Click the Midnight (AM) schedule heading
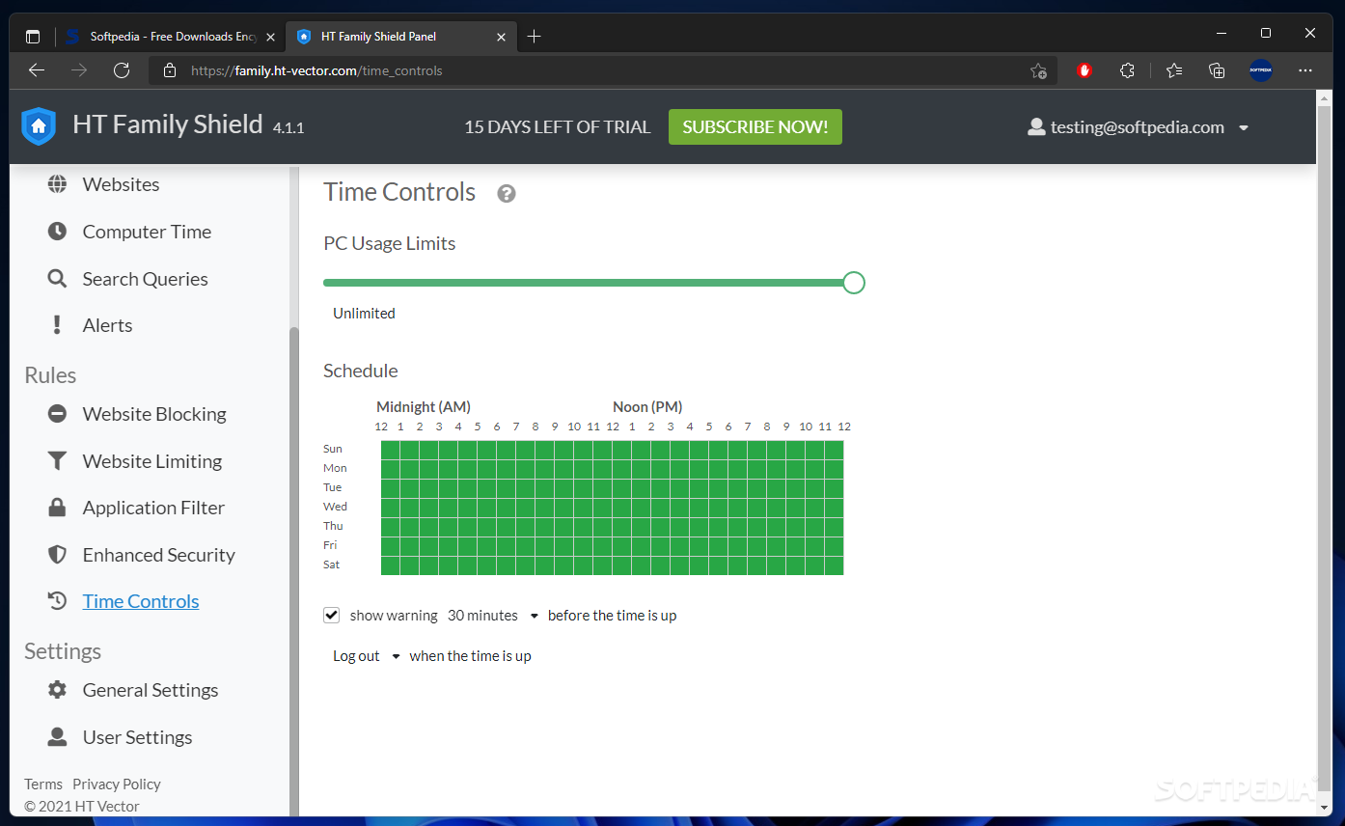The width and height of the screenshot is (1345, 826). [424, 407]
